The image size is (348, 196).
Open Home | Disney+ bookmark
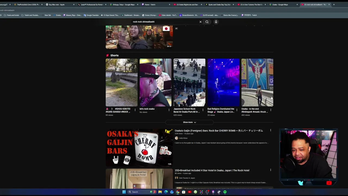coord(149,15)
